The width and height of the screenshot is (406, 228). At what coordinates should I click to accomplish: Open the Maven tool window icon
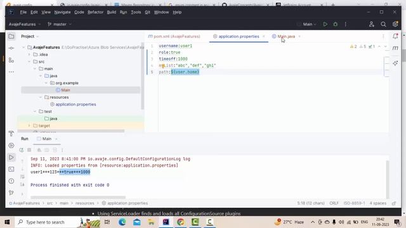[x=395, y=48]
